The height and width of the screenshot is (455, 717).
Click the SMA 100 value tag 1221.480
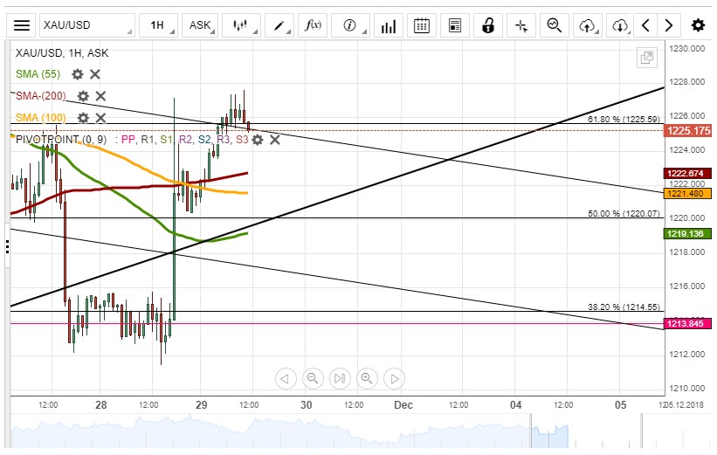687,193
